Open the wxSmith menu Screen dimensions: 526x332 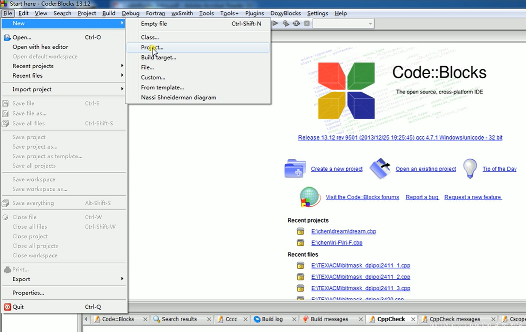(x=182, y=13)
